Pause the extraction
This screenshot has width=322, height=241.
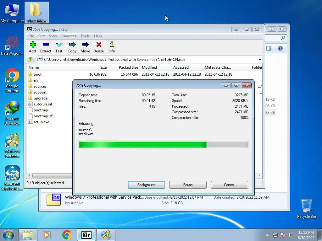point(188,185)
